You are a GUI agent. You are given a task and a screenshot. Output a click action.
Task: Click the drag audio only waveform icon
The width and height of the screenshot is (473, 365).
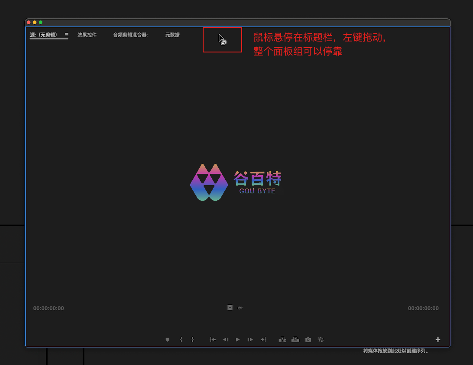[x=240, y=308]
